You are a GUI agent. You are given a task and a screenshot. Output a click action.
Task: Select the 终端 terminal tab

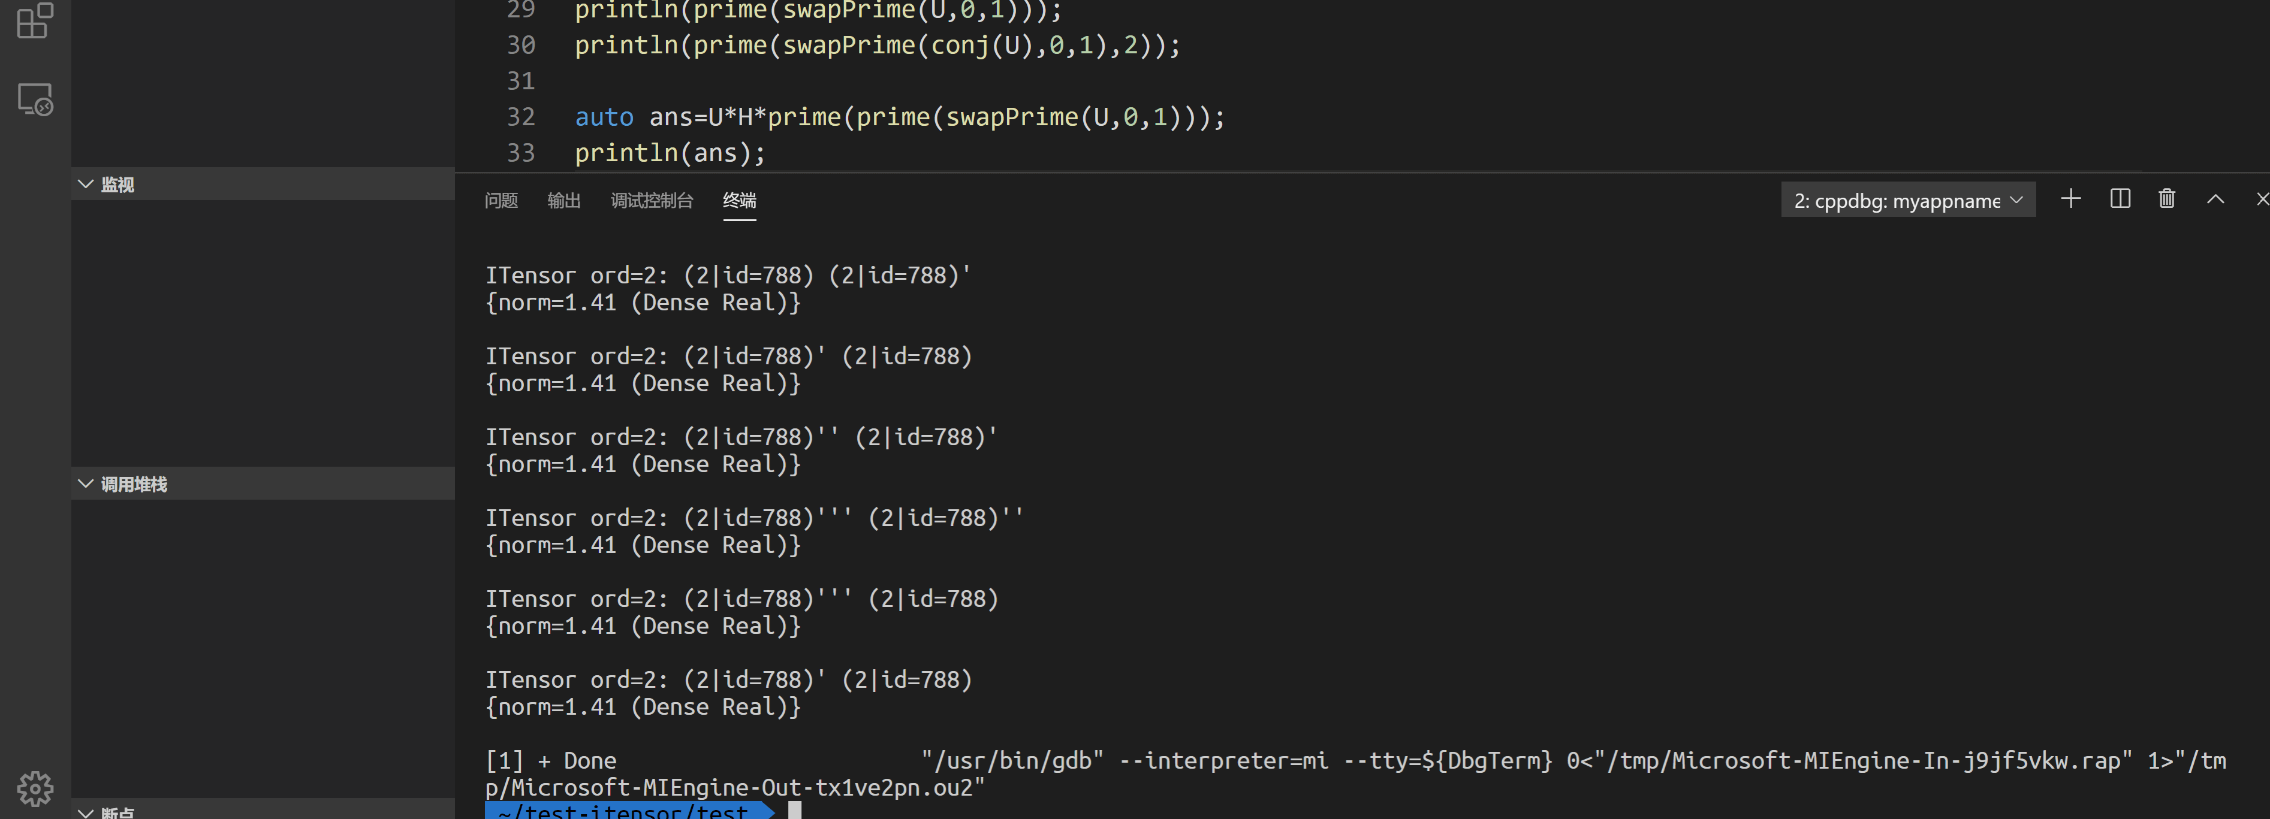click(x=739, y=201)
